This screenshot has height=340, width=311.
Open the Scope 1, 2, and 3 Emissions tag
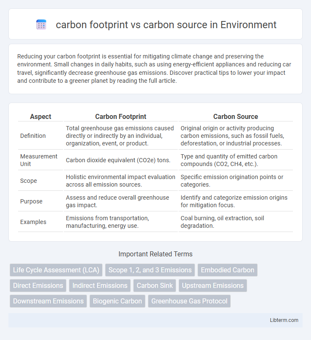150,270
